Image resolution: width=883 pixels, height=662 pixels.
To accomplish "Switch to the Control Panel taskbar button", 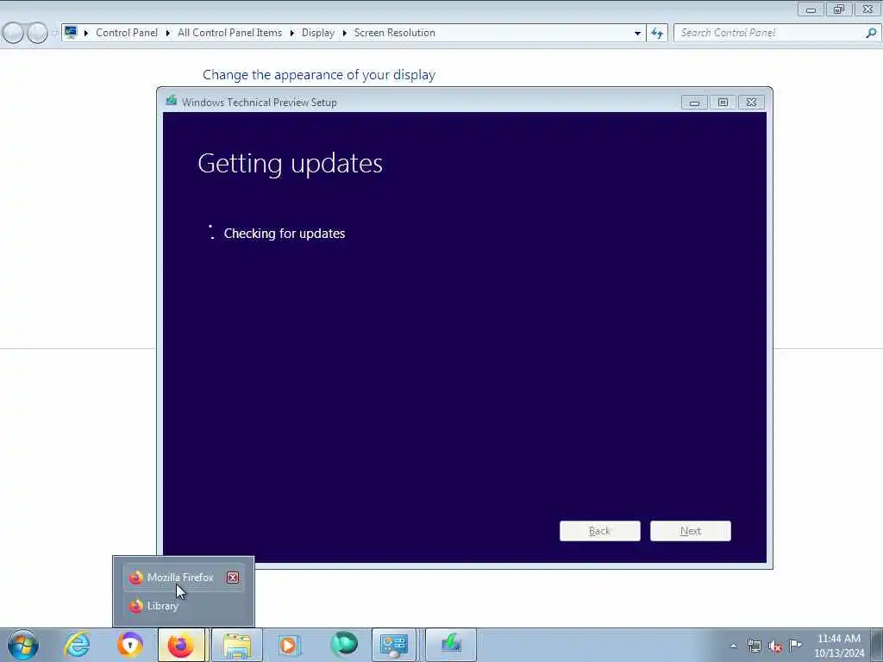I will (x=393, y=645).
